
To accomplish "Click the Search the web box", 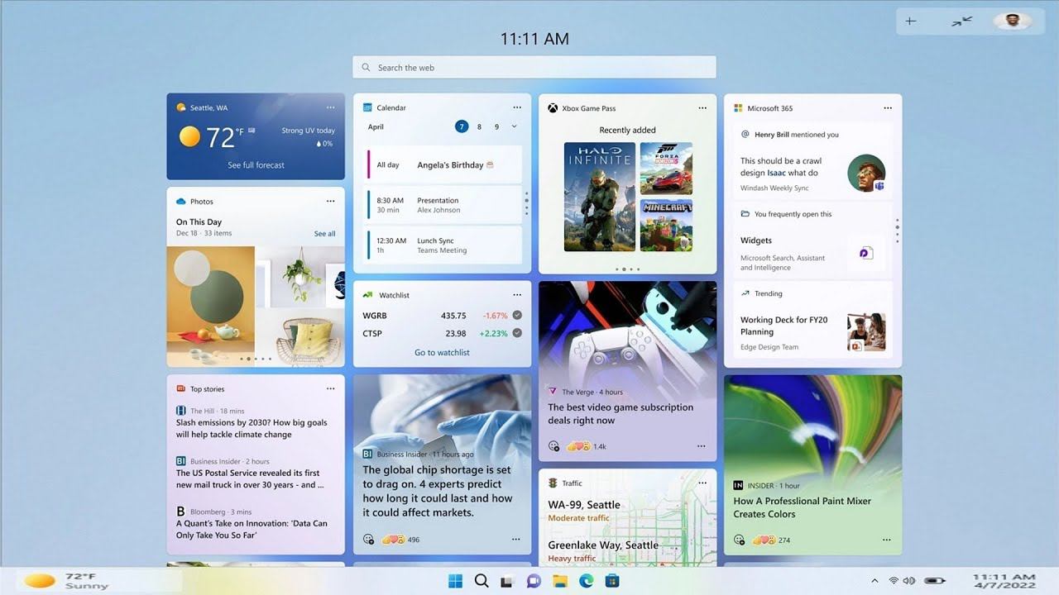I will (534, 68).
